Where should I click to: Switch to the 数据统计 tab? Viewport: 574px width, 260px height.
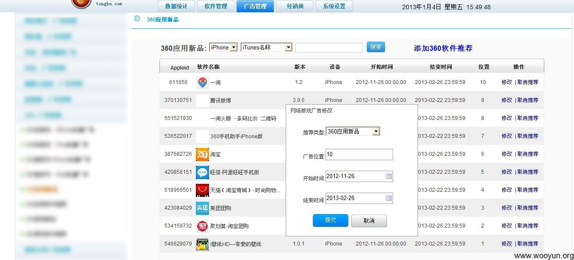click(176, 6)
